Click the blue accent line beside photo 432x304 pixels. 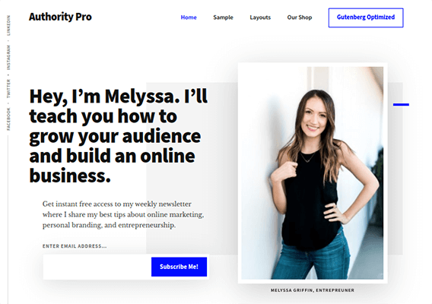point(401,105)
